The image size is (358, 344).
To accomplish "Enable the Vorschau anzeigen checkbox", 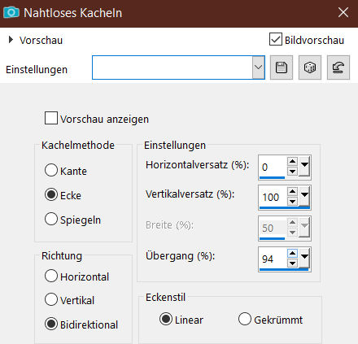I will point(51,118).
